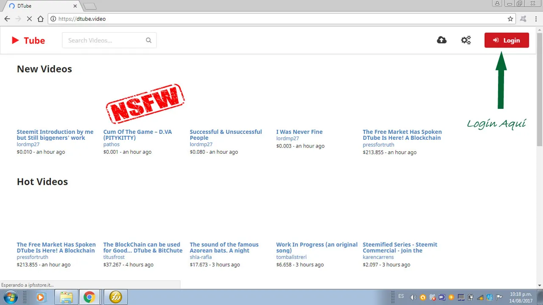
Task: Click the orange circular tray icon
Action: point(423,297)
